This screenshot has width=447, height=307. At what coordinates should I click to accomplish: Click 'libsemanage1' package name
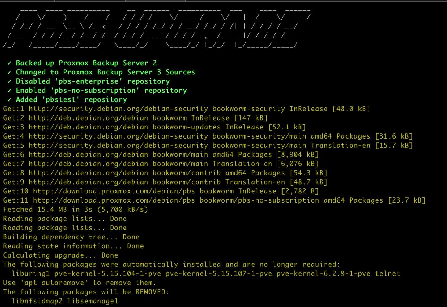click(x=93, y=301)
